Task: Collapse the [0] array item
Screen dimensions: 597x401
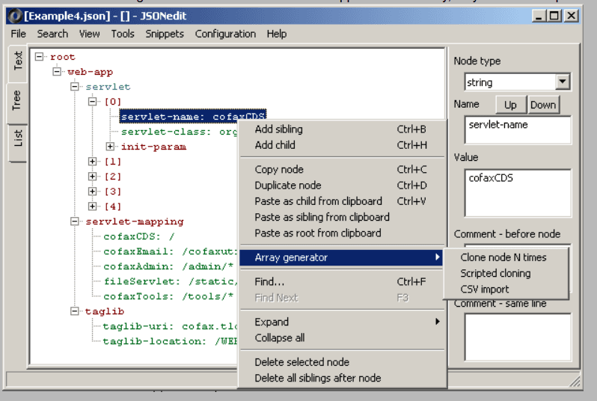Action: [x=93, y=102]
